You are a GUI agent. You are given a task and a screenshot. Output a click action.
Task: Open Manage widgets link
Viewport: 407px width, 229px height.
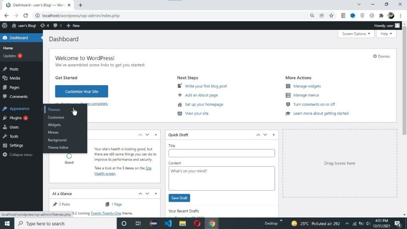[x=307, y=86]
